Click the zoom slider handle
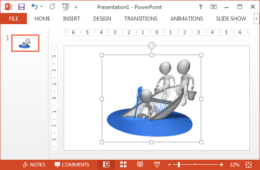260x170 pixels. [179, 165]
